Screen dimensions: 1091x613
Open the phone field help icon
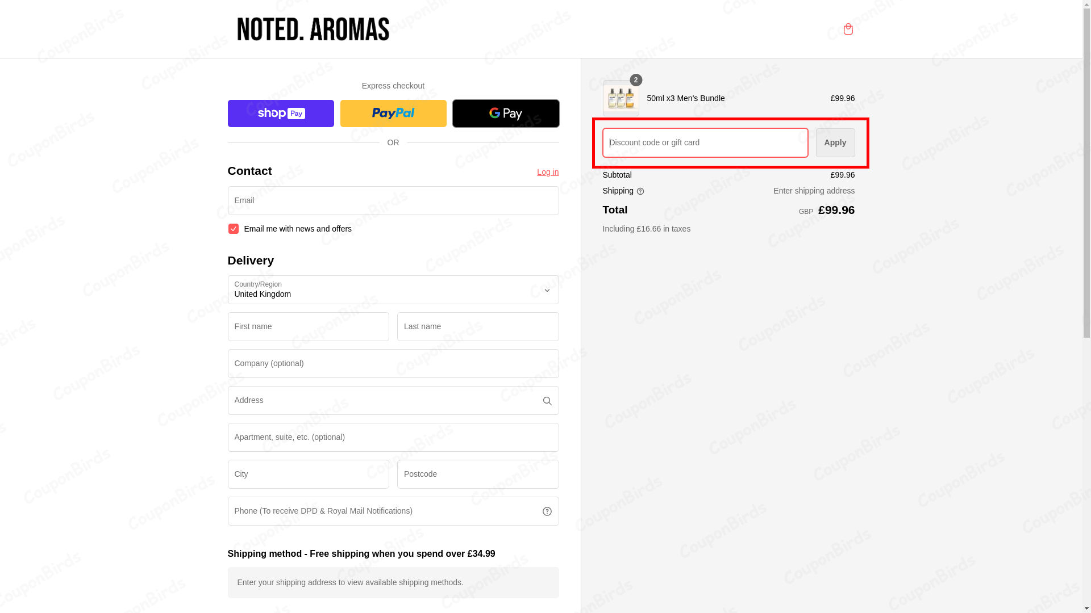[x=547, y=511]
